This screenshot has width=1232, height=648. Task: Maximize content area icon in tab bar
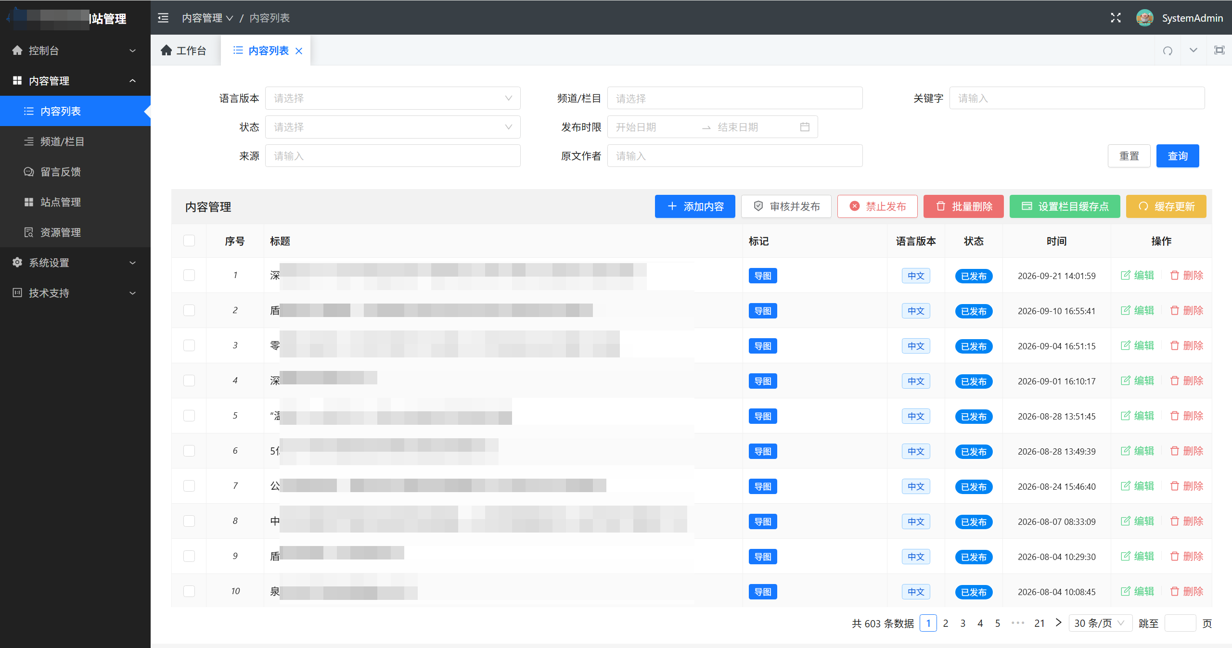pyautogui.click(x=1219, y=50)
